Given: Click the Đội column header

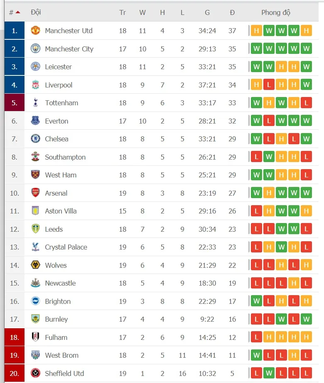Looking at the screenshot, I should [36, 12].
